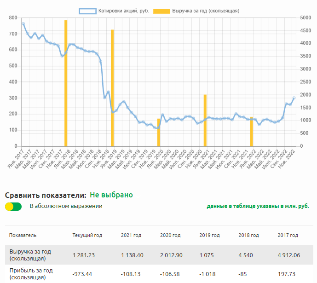Click the tallest yellow bar at Янв. 2018

(x=66, y=83)
